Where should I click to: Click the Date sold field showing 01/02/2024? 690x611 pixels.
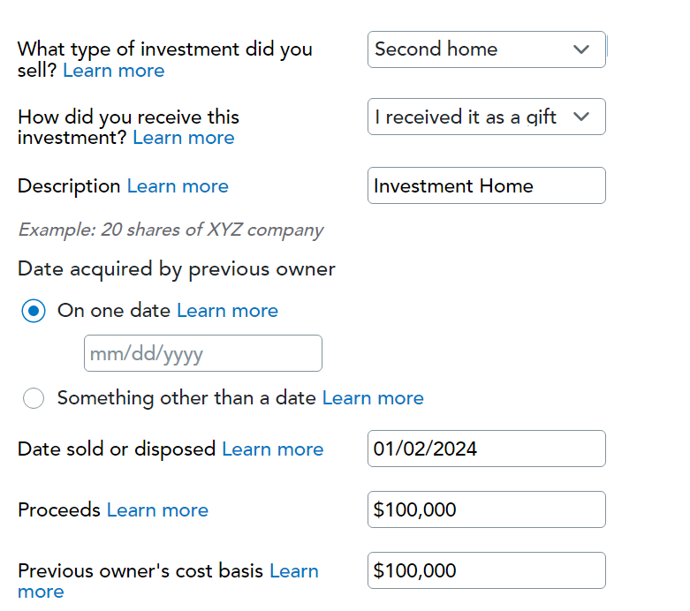point(486,449)
